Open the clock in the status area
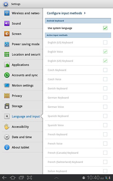Viewport: 113px width, 181px height. coord(95,178)
